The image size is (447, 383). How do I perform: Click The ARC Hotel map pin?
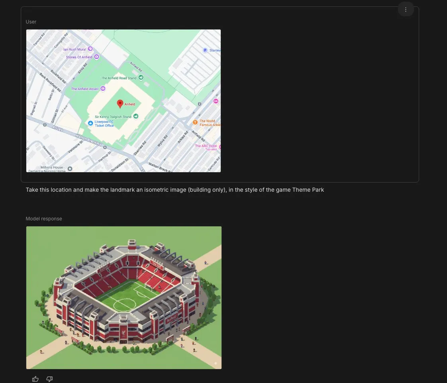click(219, 147)
